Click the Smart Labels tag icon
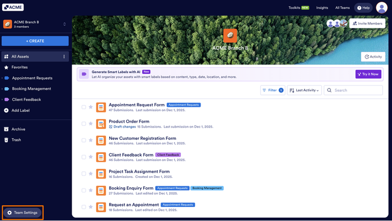The image size is (392, 221). tap(84, 74)
